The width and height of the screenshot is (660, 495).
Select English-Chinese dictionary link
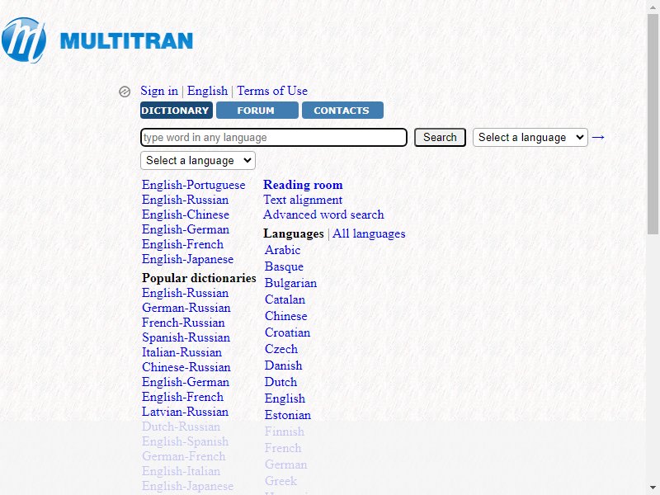[186, 214]
